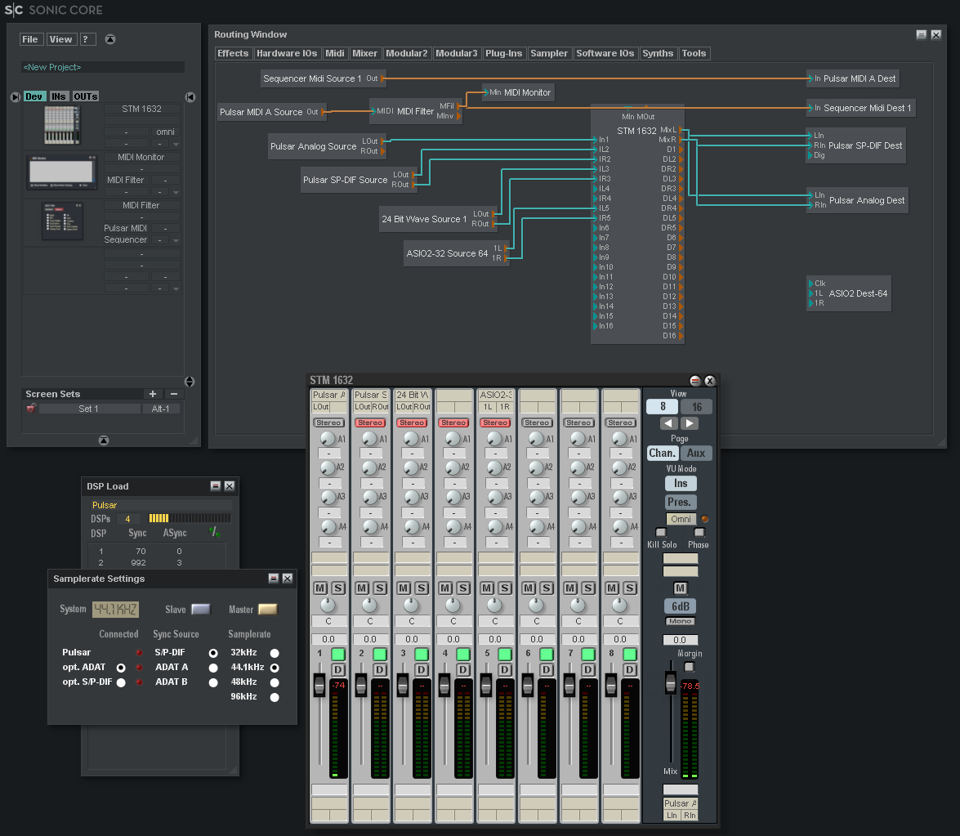This screenshot has width=960, height=836.
Task: Select Set 1 in Screen Sets
Action: click(89, 409)
